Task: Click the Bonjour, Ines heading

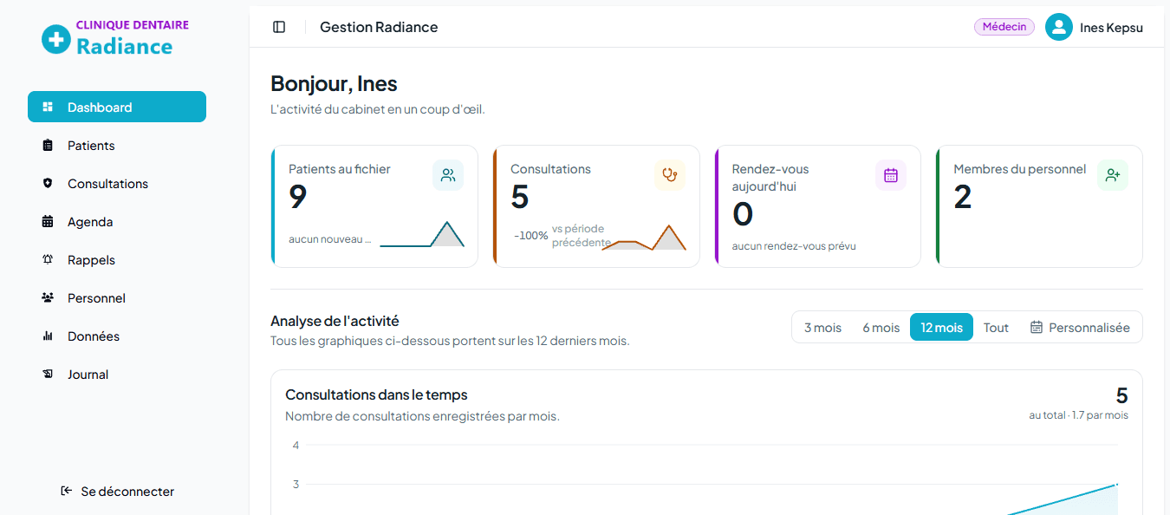Action: (x=334, y=83)
